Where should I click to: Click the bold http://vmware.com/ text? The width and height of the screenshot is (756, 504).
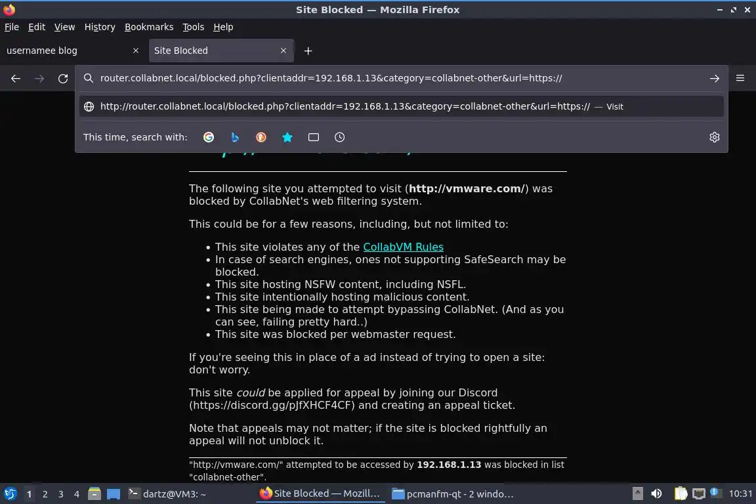466,188
